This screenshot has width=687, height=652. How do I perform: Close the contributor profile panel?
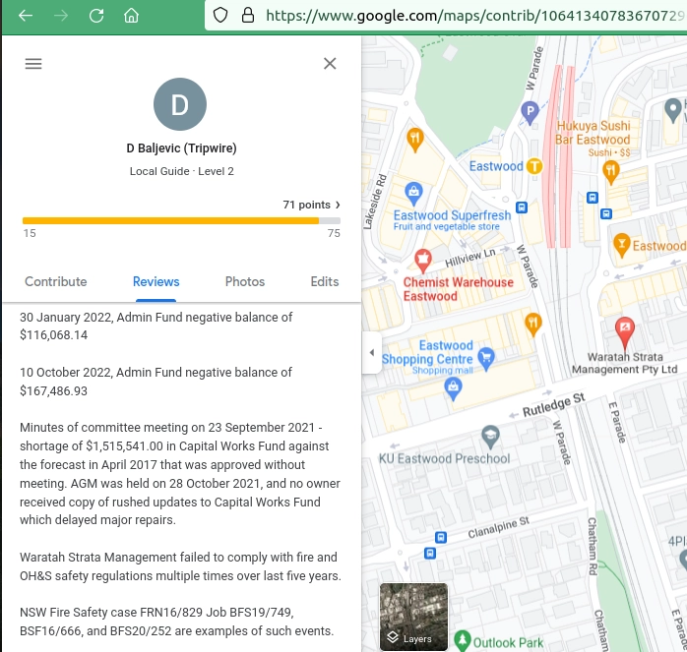[x=330, y=64]
